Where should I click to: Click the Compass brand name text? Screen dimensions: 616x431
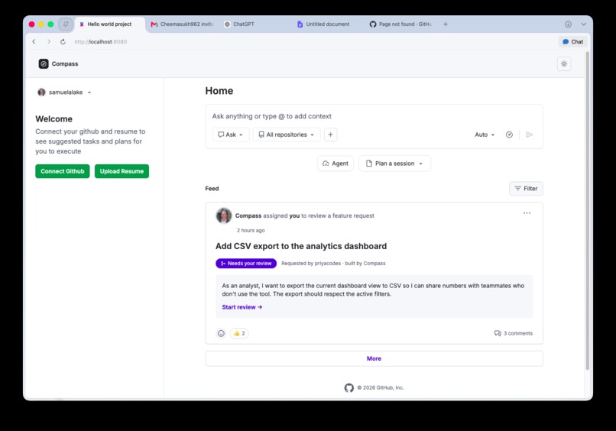click(65, 63)
